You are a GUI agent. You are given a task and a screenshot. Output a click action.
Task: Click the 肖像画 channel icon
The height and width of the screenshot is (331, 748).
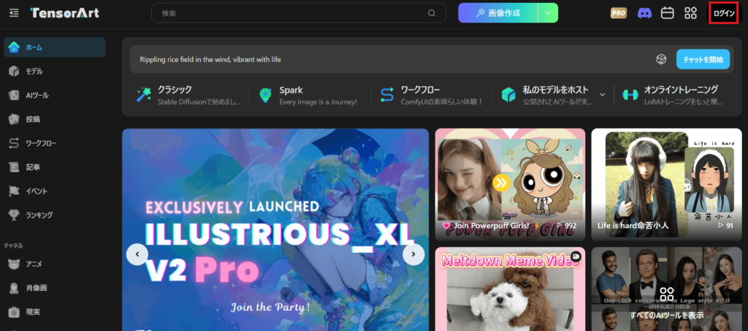[x=15, y=288]
